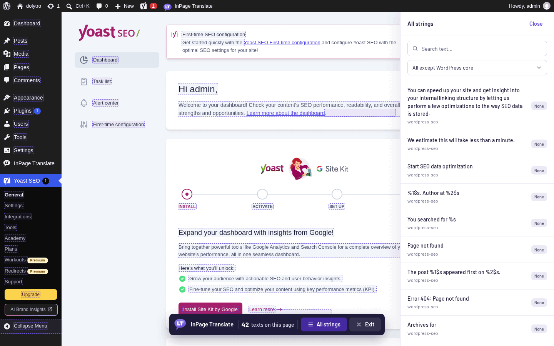This screenshot has width=554, height=346.
Task: Open Yoast SEO First-time configuration link
Action: click(282, 43)
